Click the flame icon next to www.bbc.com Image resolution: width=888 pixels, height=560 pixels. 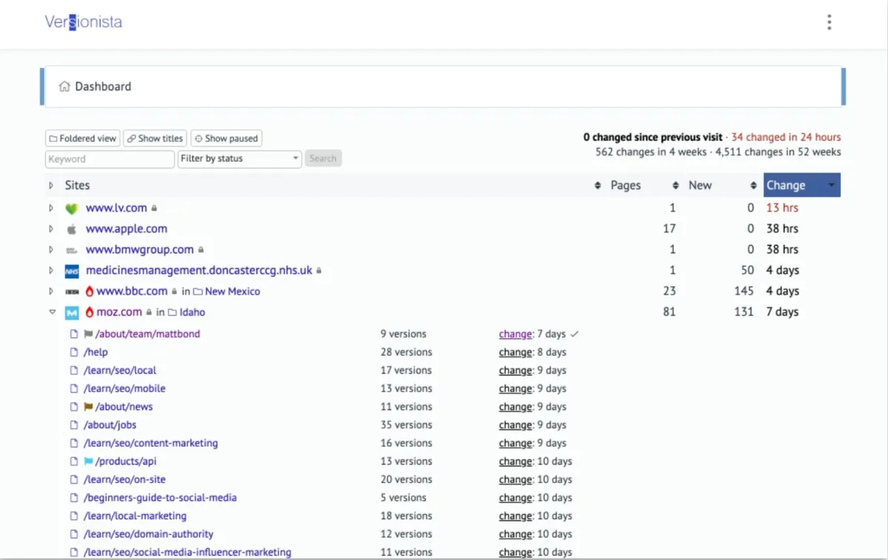(90, 291)
